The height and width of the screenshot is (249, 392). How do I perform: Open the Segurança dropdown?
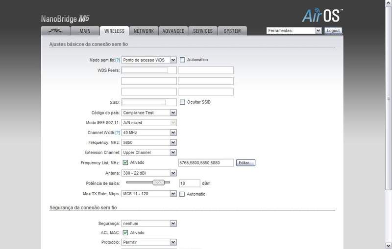[x=149, y=224]
